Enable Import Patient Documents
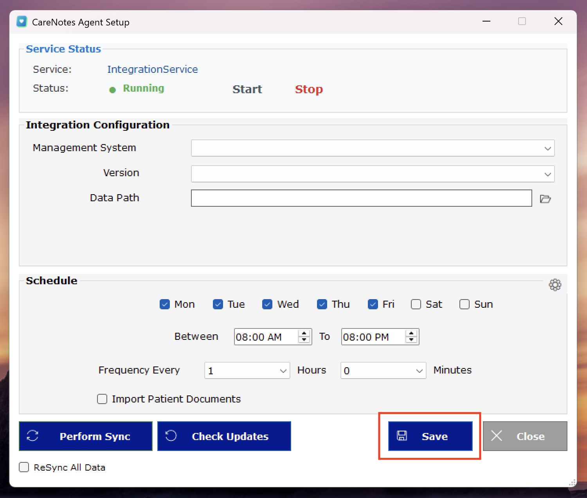This screenshot has height=498, width=587. [102, 399]
